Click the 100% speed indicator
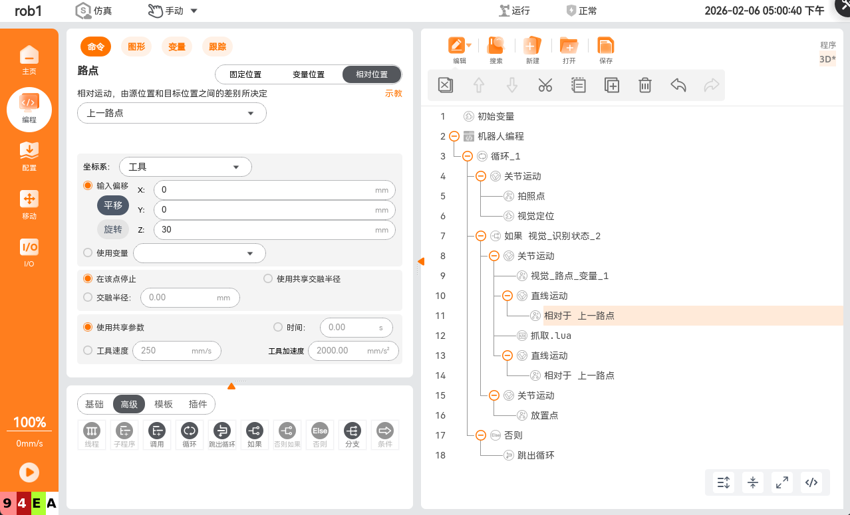Viewport: 850px width, 515px height. click(29, 423)
